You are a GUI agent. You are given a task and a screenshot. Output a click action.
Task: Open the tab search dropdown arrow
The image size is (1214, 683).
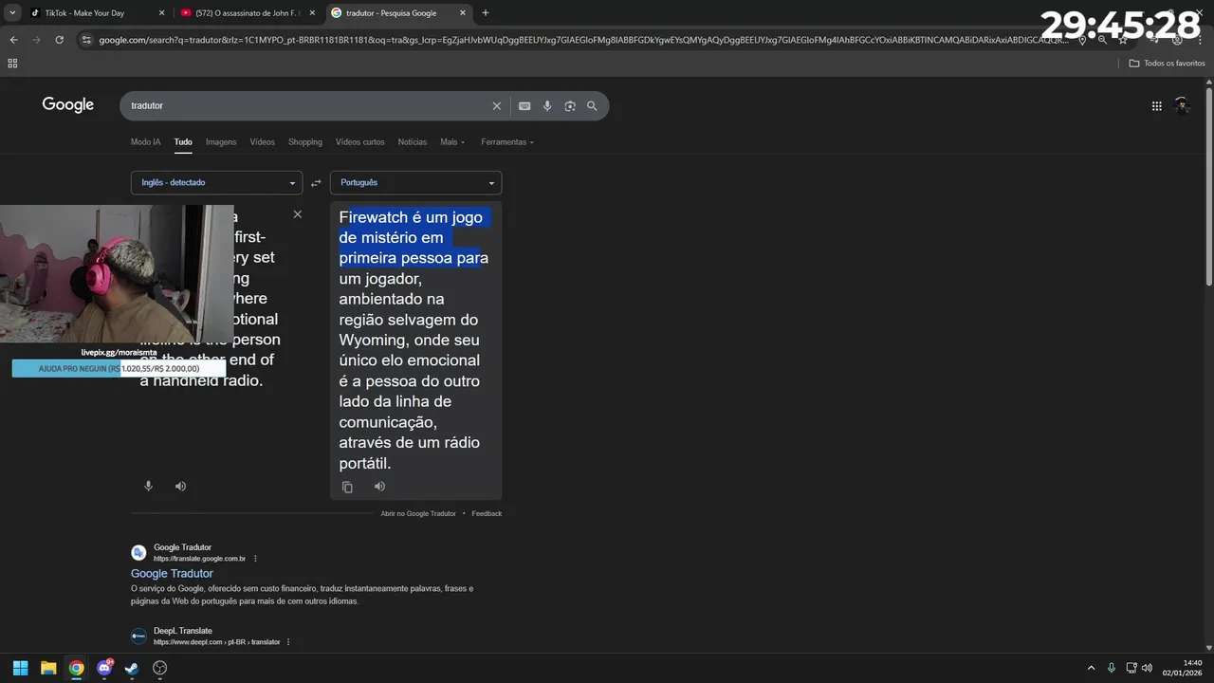(x=12, y=13)
